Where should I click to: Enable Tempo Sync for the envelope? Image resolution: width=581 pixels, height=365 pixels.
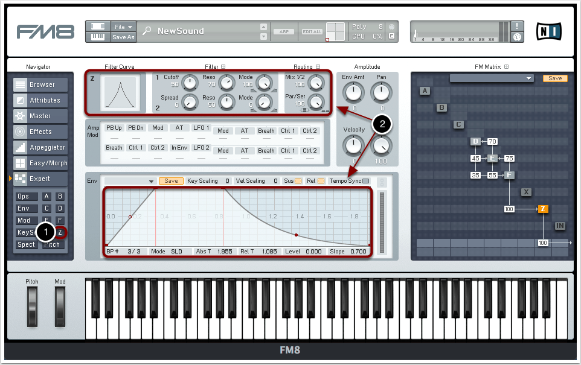[x=366, y=181]
